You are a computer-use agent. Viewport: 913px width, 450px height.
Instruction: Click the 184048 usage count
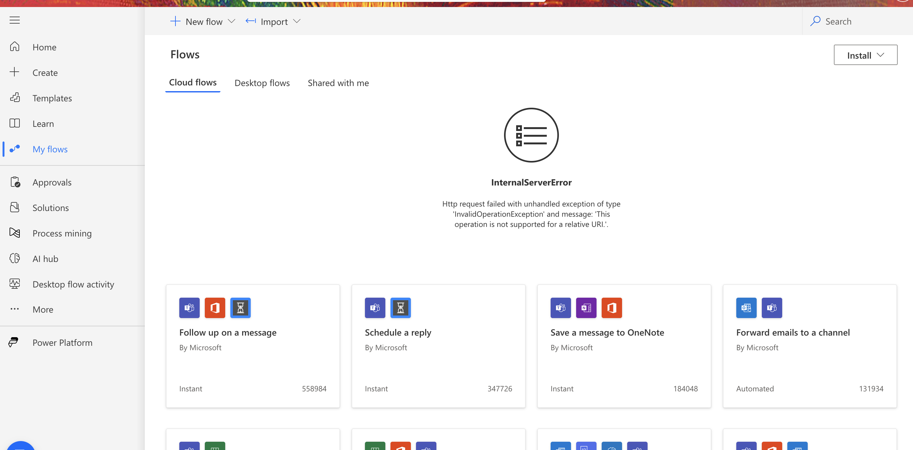(x=686, y=388)
